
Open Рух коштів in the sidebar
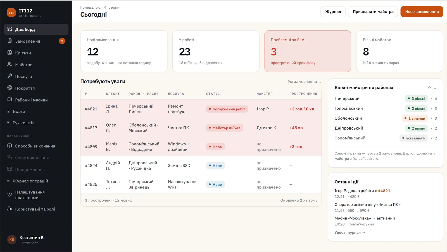[36, 123]
